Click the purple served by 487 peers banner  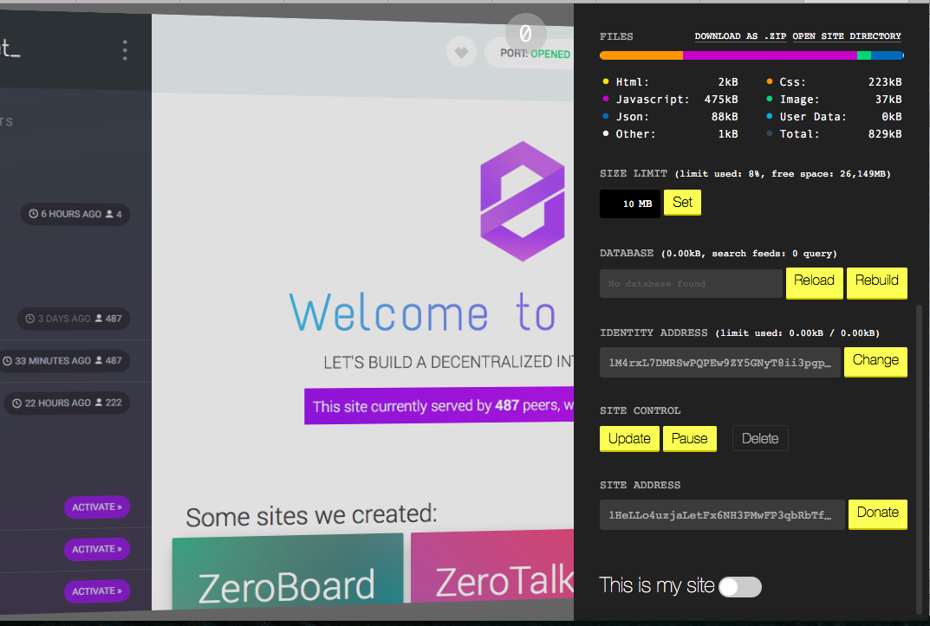(439, 406)
